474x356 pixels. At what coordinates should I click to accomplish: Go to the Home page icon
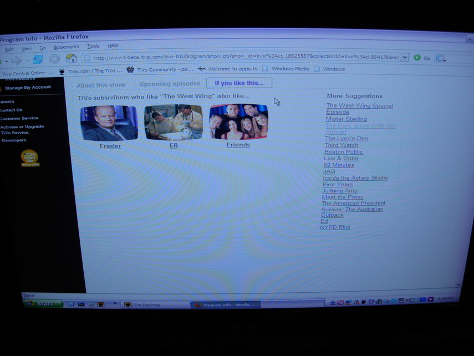(x=72, y=58)
